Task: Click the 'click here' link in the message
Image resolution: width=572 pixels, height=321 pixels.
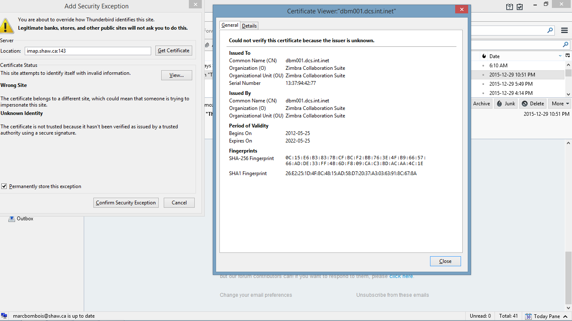Action: [x=401, y=276]
